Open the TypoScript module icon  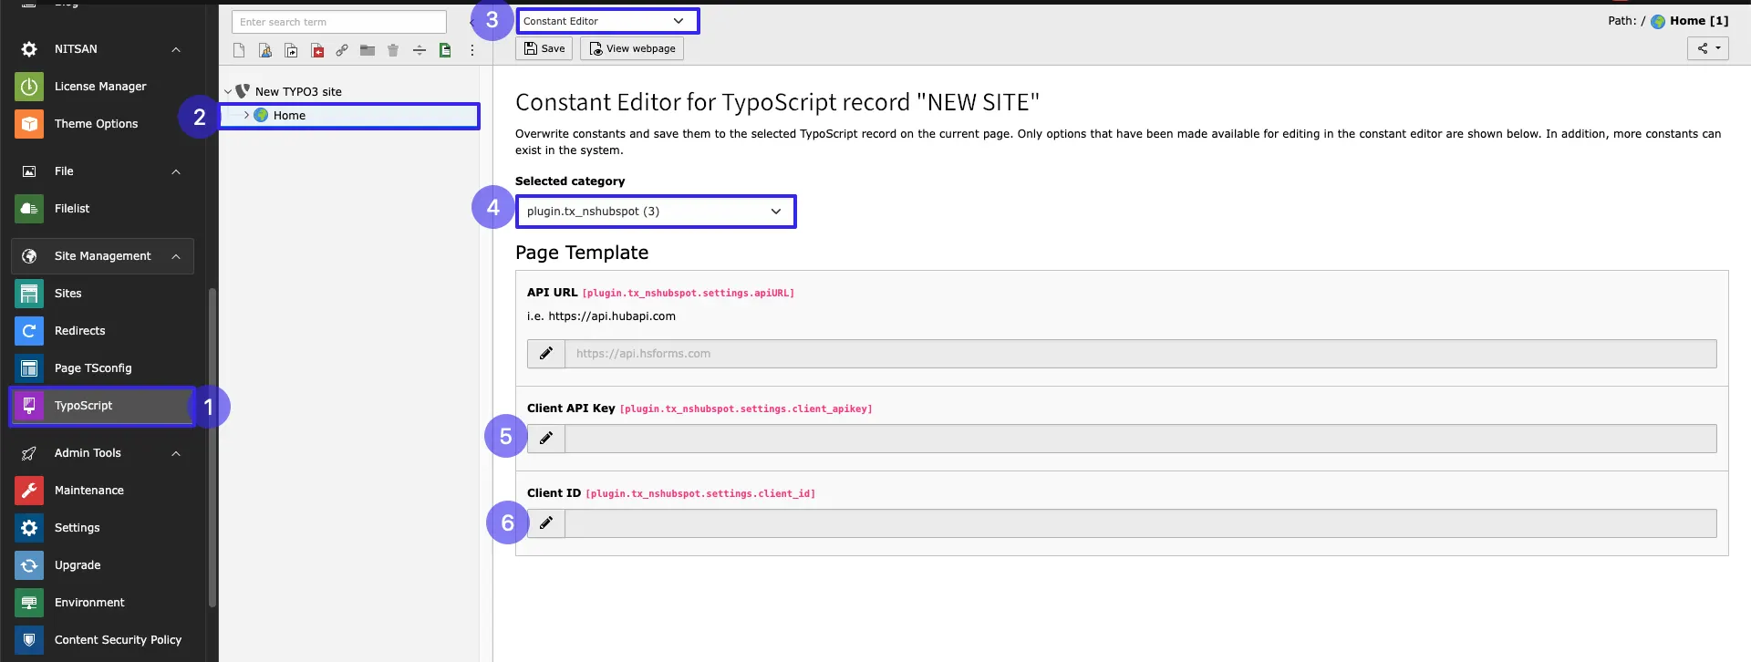29,406
